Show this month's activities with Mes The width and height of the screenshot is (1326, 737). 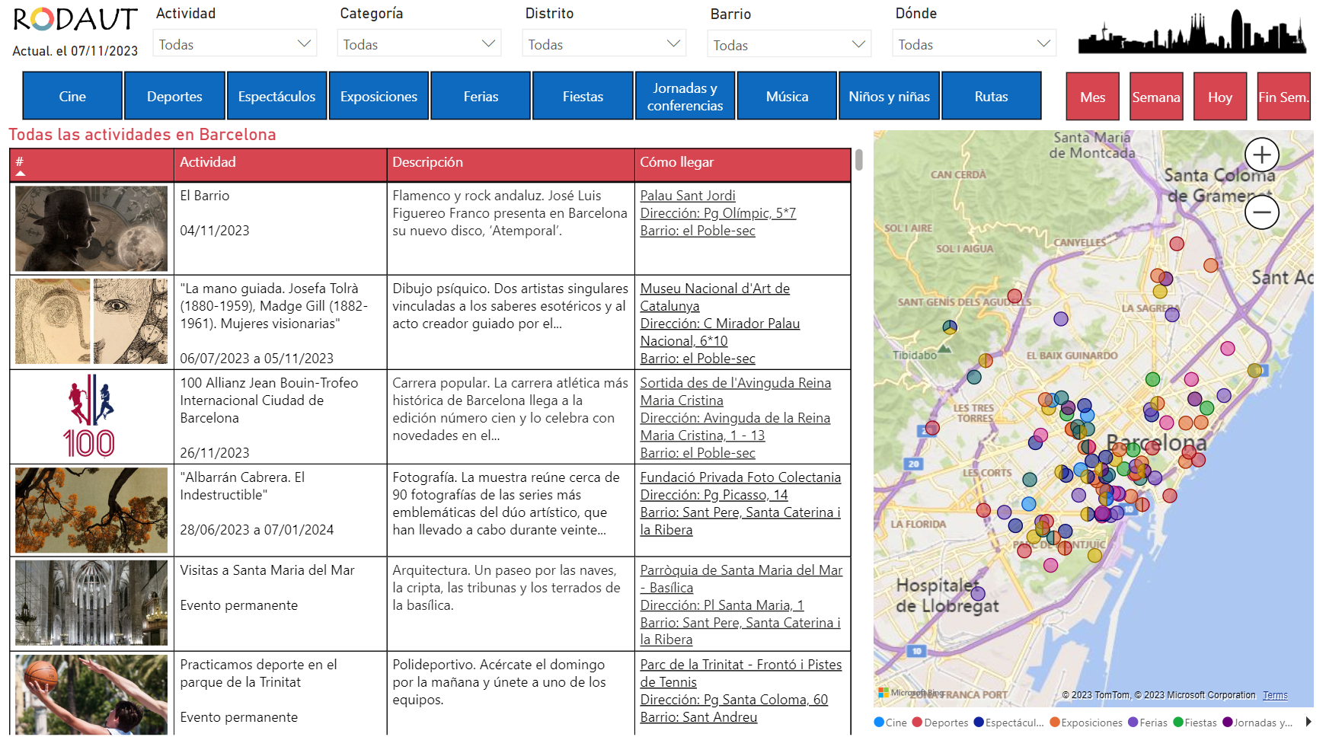coord(1092,97)
